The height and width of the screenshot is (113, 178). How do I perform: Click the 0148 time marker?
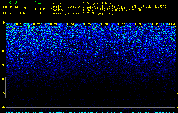pos(138,24)
